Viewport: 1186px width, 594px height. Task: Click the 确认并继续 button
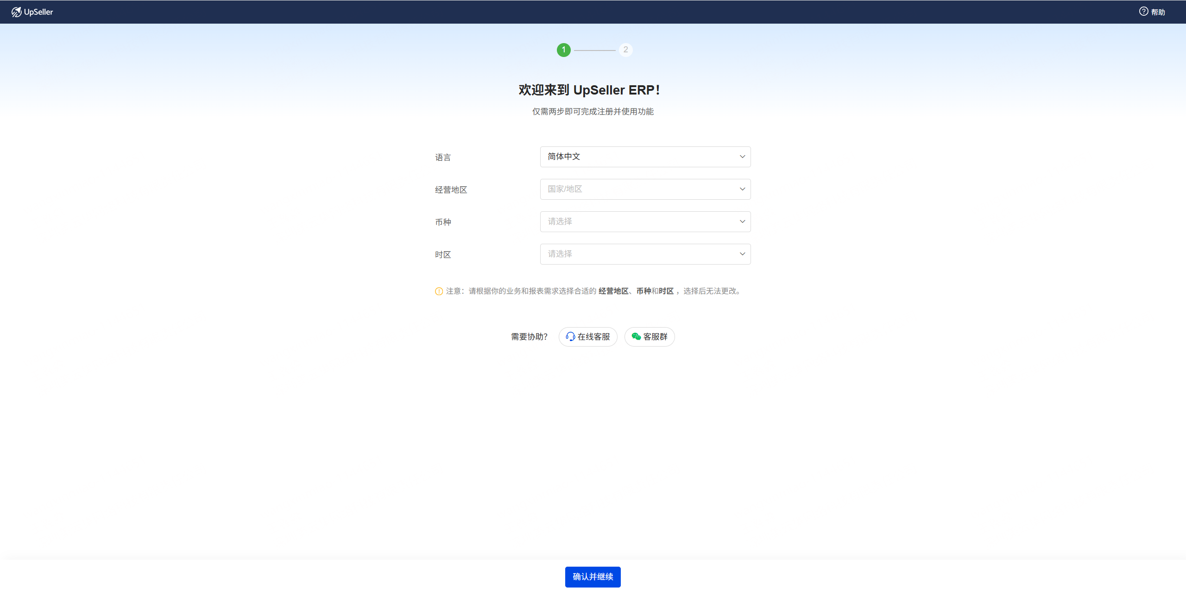pos(593,576)
